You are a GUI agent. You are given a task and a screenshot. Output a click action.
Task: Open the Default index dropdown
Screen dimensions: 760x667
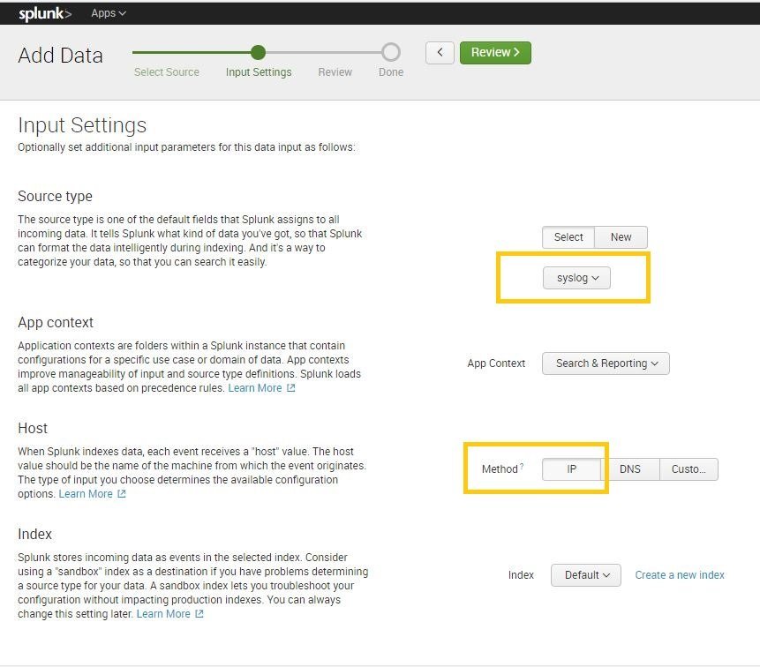click(x=586, y=575)
